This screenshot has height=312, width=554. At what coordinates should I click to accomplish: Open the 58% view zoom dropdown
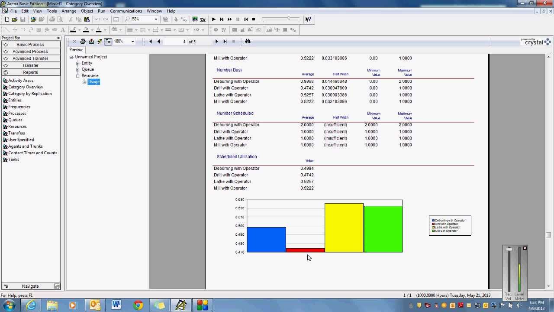156,19
